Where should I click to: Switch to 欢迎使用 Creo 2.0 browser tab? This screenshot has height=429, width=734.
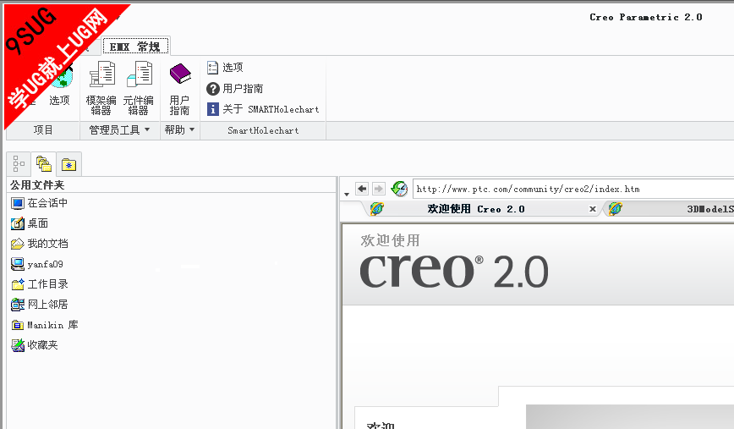coord(476,209)
